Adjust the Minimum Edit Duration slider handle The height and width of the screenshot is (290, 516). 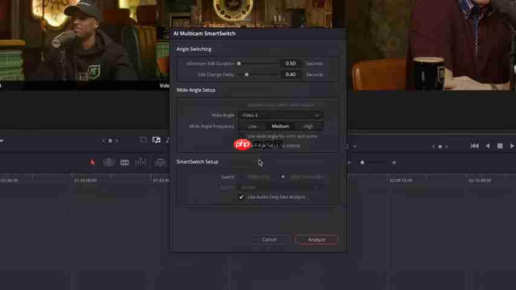pos(239,63)
